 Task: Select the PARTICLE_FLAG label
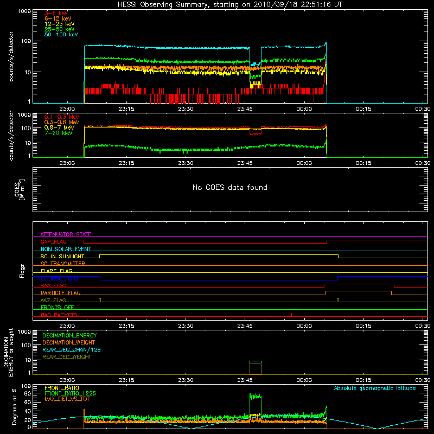click(61, 292)
